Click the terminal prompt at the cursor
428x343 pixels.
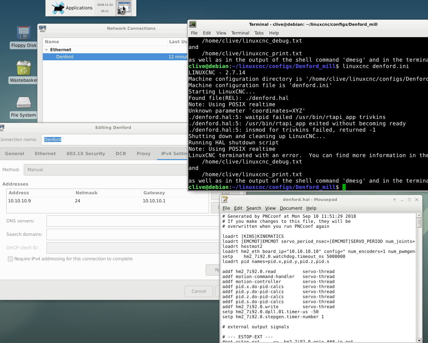(x=344, y=187)
